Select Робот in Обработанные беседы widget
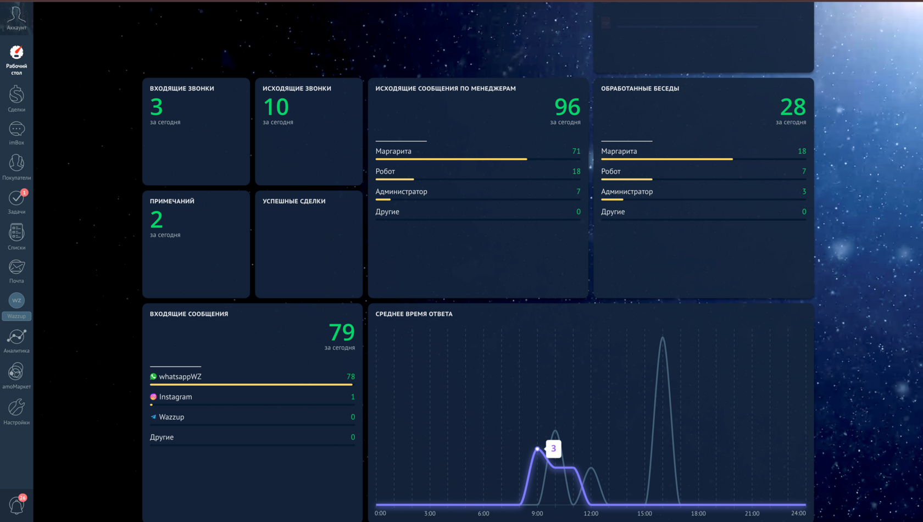Viewport: 923px width, 522px height. click(x=611, y=171)
